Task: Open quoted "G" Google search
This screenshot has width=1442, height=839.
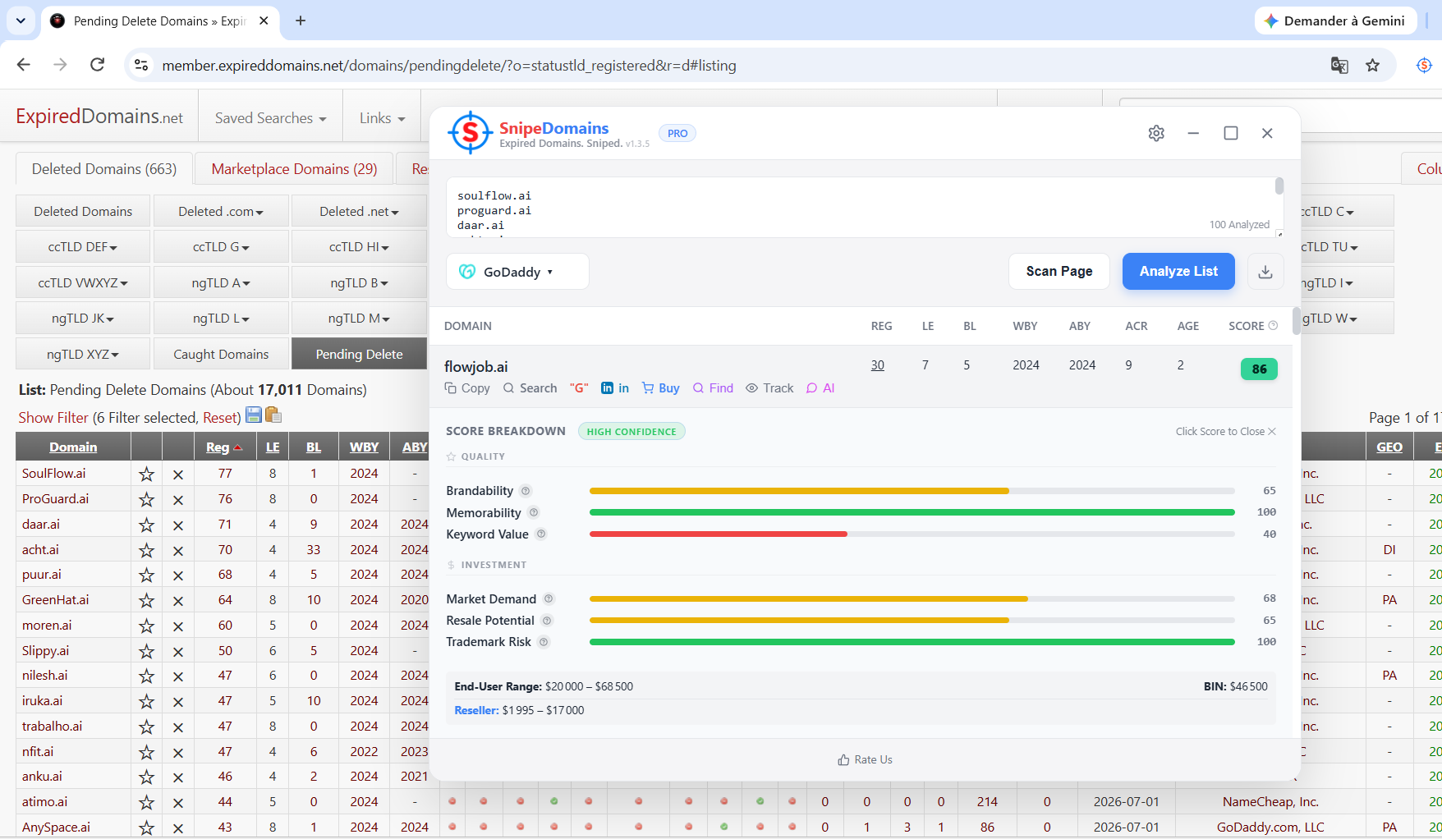Action: 579,388
